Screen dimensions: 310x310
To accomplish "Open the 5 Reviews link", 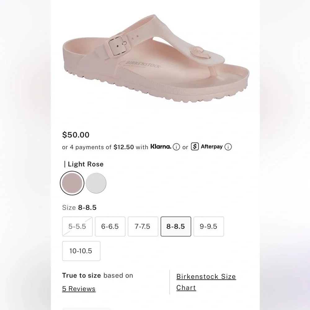I will (78, 289).
